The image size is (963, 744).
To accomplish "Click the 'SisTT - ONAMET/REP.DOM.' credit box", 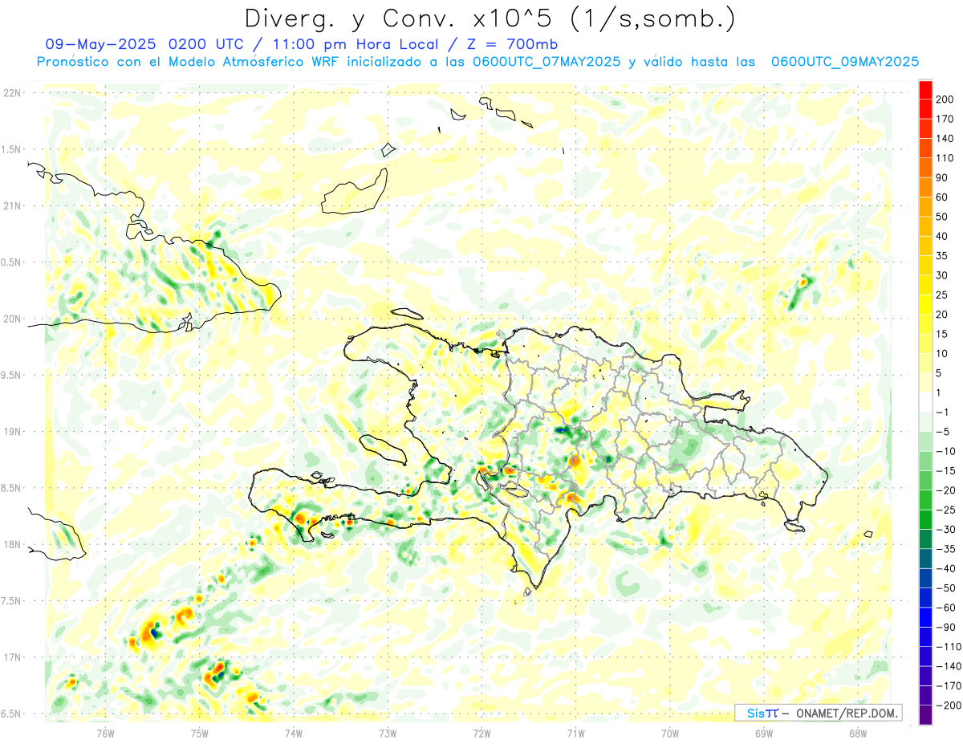I will pyautogui.click(x=818, y=713).
